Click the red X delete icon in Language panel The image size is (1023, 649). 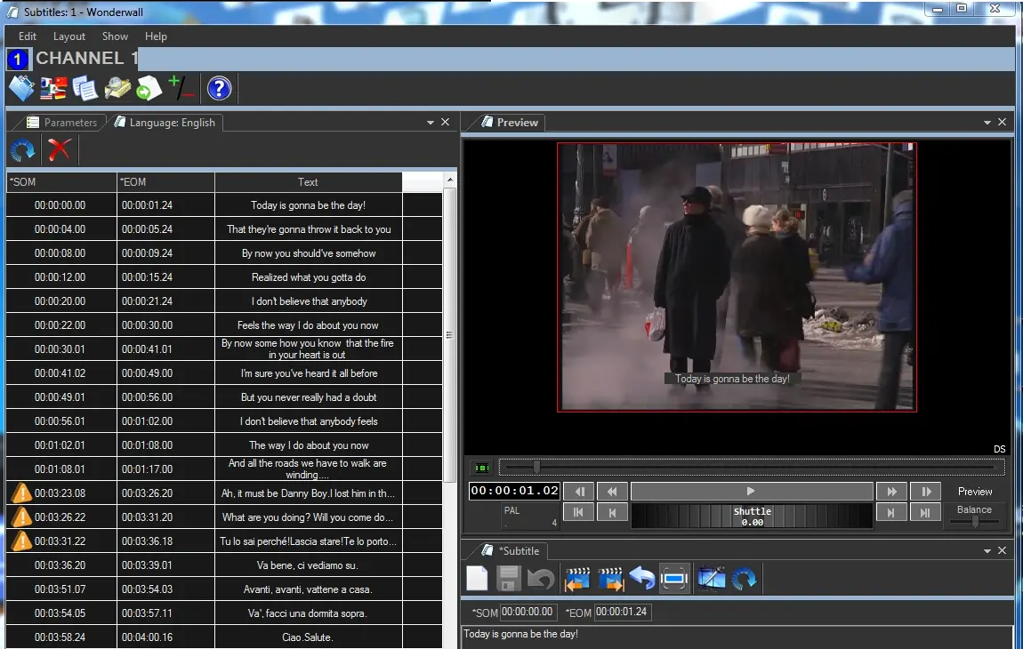tap(60, 149)
